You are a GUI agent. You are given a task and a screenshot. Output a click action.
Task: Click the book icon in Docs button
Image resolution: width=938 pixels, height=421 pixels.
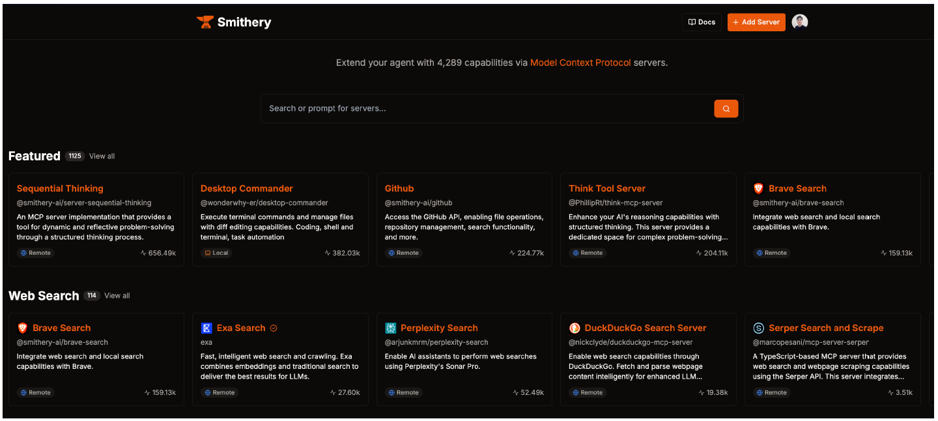tap(692, 22)
